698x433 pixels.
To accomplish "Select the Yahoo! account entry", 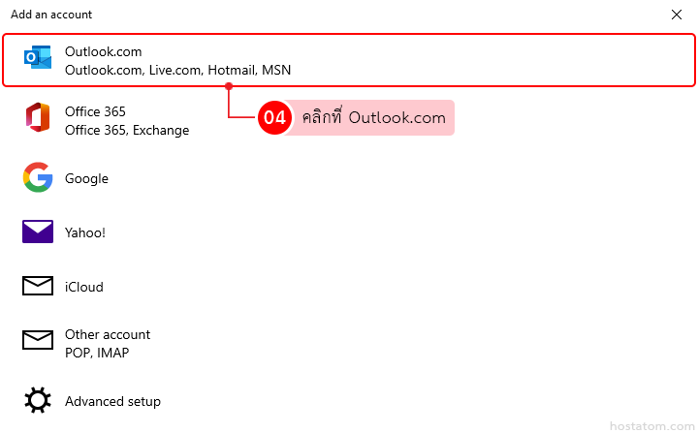I will click(85, 232).
